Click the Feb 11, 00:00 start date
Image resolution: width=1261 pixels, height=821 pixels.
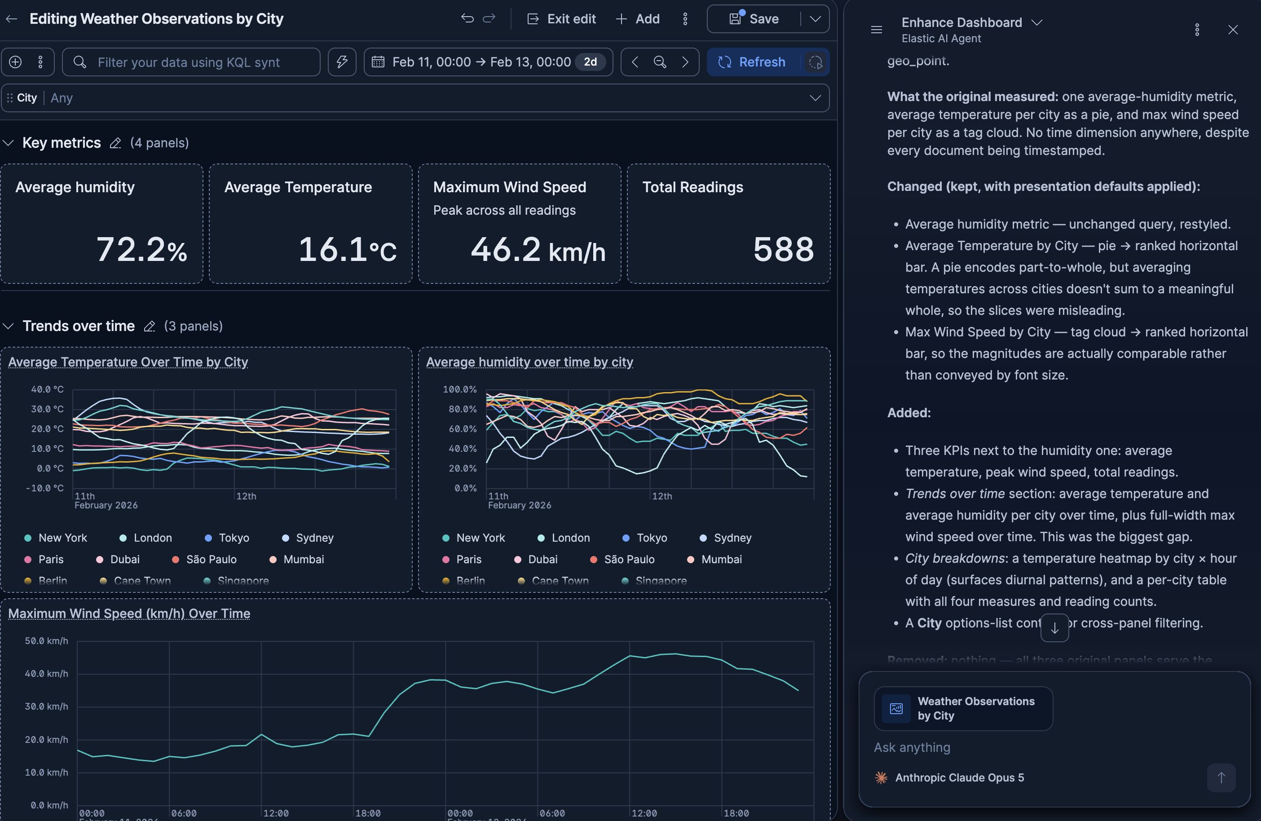coord(431,62)
